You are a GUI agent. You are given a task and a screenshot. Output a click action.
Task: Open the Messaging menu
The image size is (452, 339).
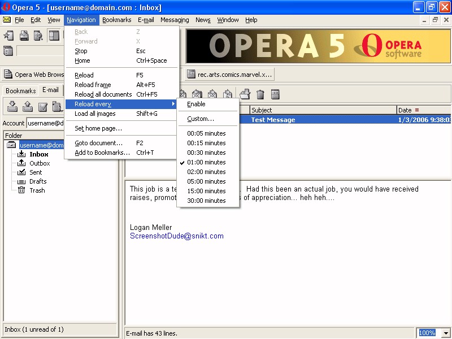[x=175, y=20]
